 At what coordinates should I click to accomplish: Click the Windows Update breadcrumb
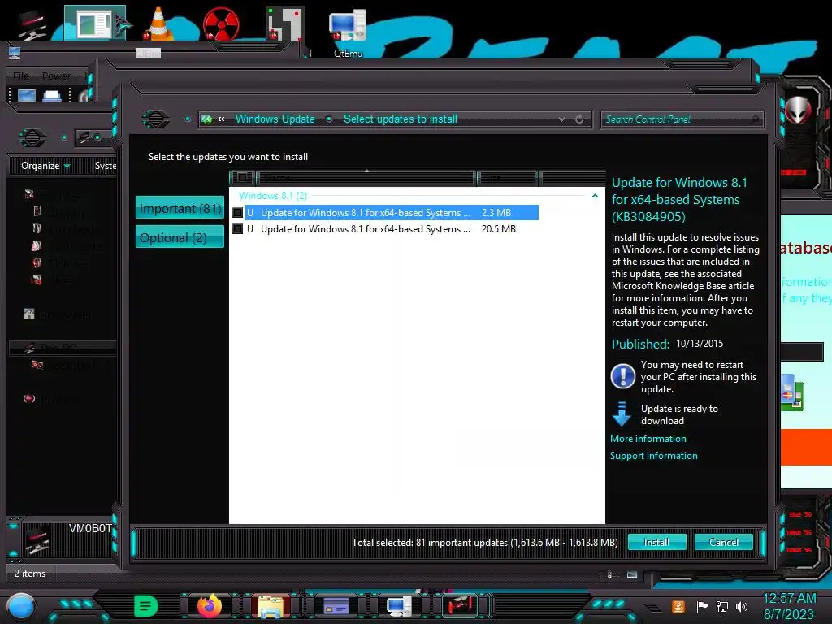pyautogui.click(x=275, y=119)
